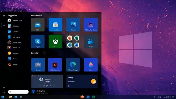176x99 pixels.
Task: Open Excel in the Office tile group
Action: [x=77, y=38]
